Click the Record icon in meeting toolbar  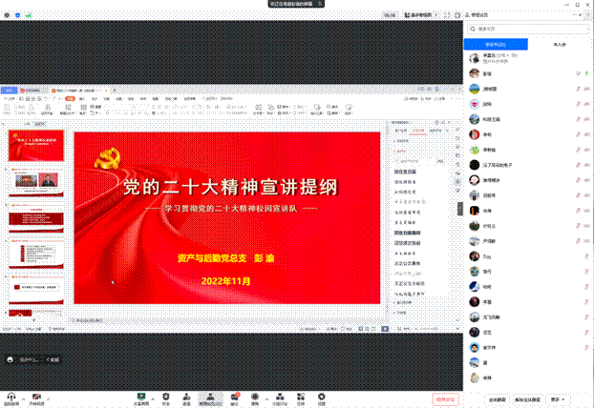(255, 398)
